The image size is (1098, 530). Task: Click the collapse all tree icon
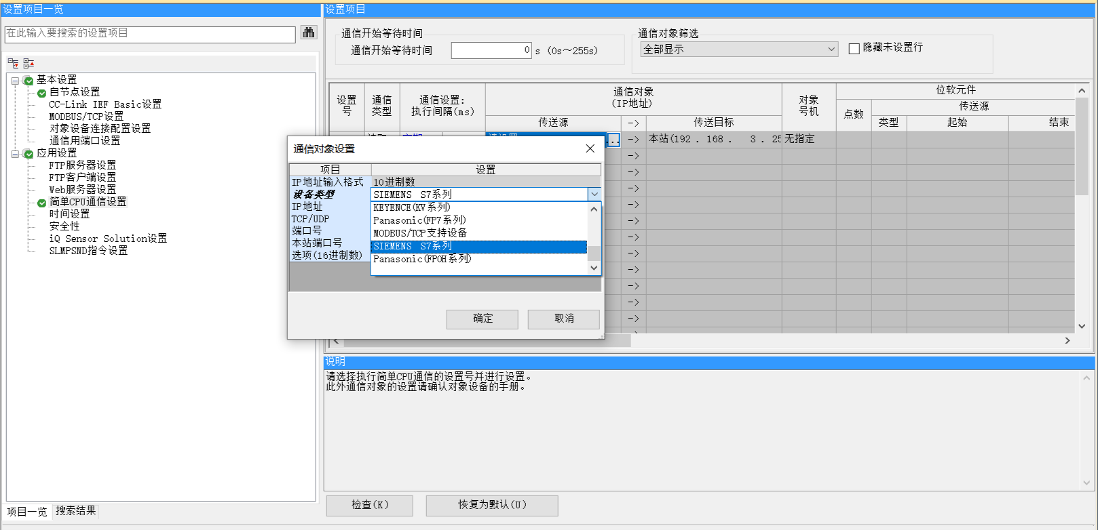point(29,63)
